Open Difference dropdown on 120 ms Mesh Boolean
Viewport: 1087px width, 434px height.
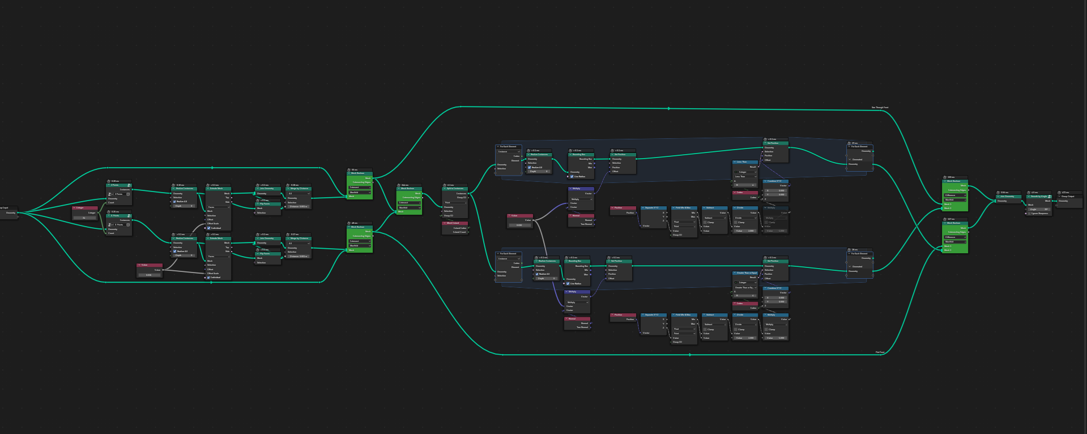[x=955, y=195]
